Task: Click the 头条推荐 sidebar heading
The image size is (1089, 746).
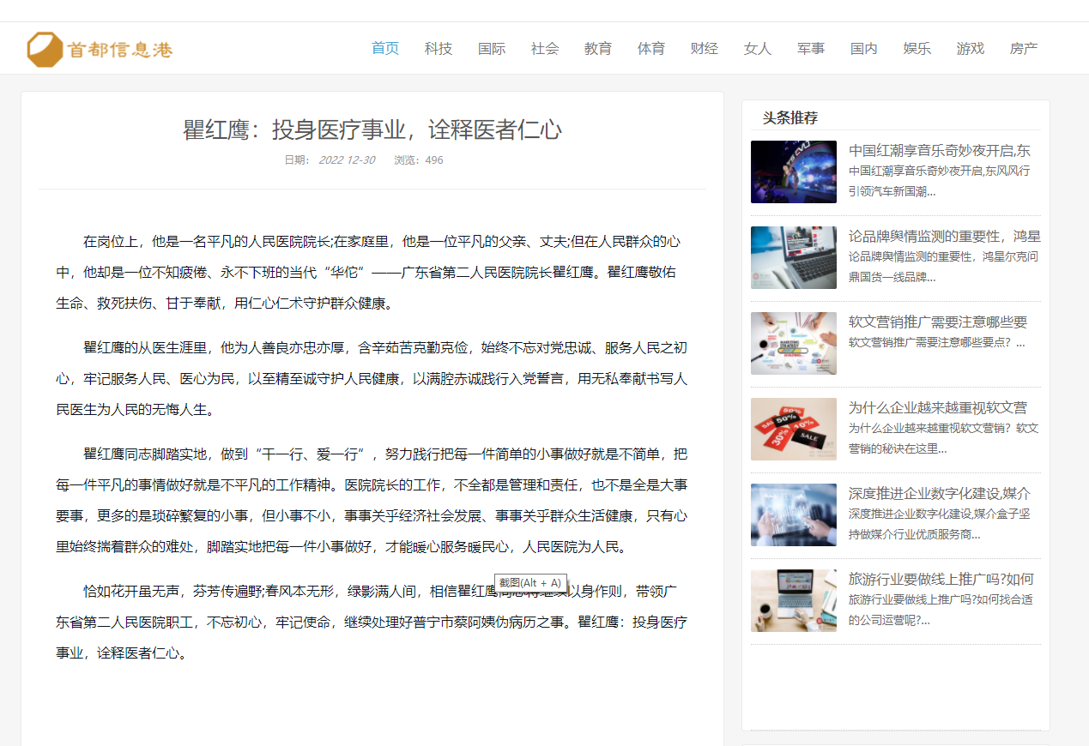Action: tap(790, 118)
